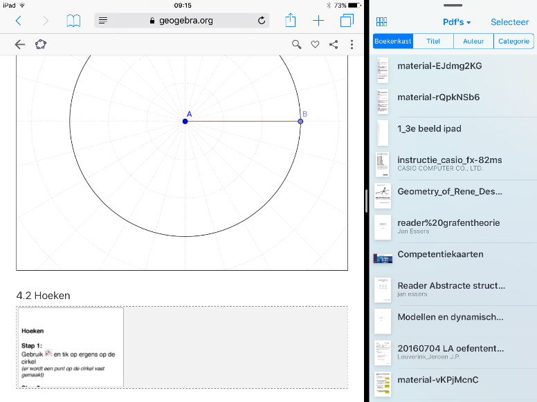This screenshot has width=537, height=402.
Task: Tap the Selecteer button
Action: click(509, 22)
